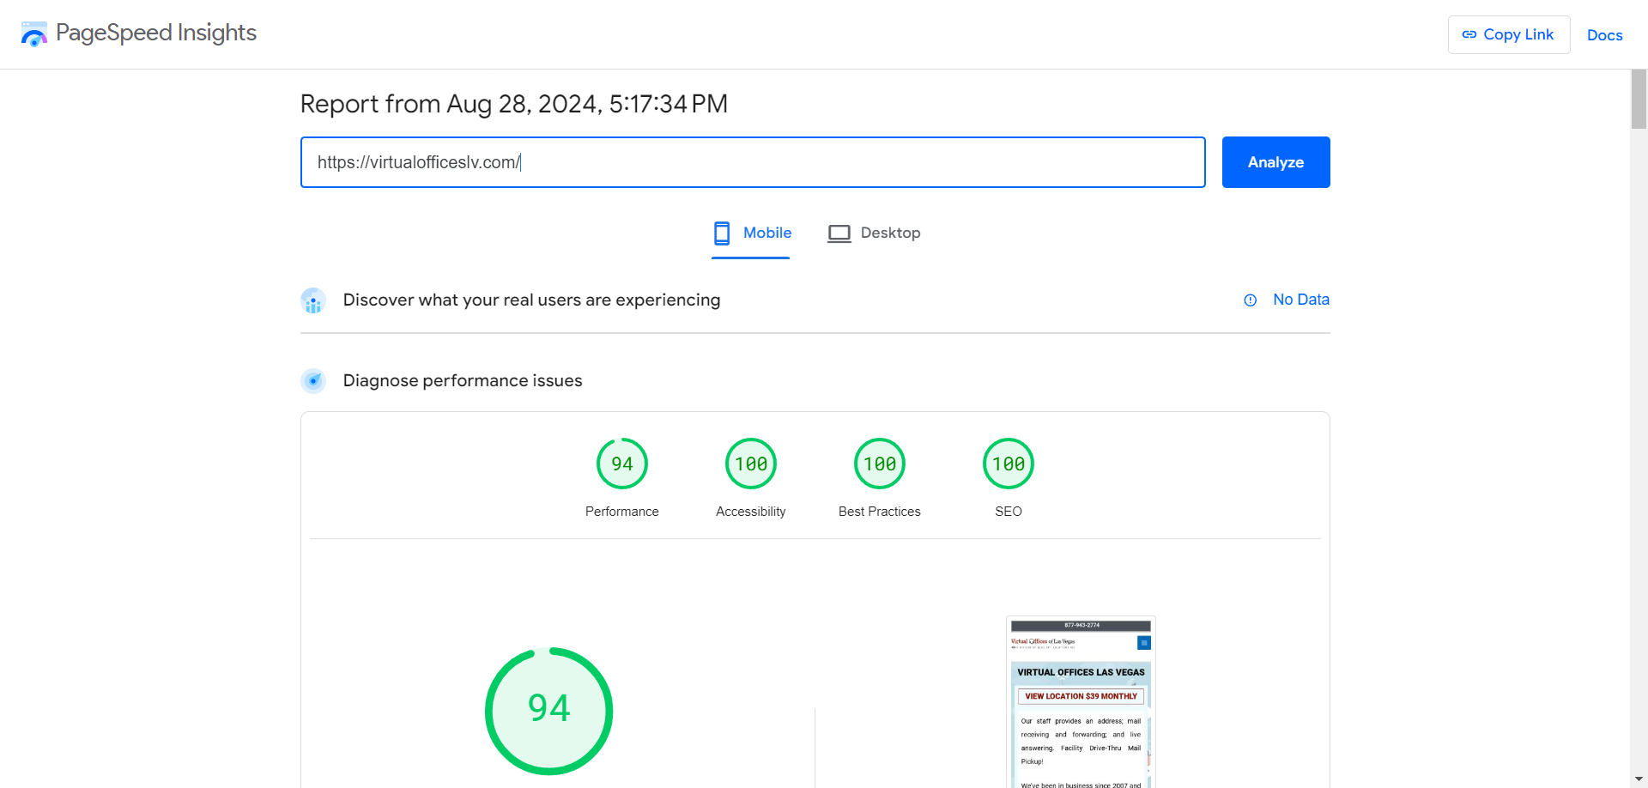Switch to the Desktop tab
The image size is (1648, 788).
[874, 233]
